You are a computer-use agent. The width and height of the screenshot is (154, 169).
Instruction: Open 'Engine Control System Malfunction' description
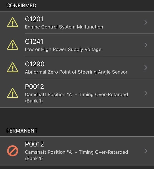(x=64, y=27)
